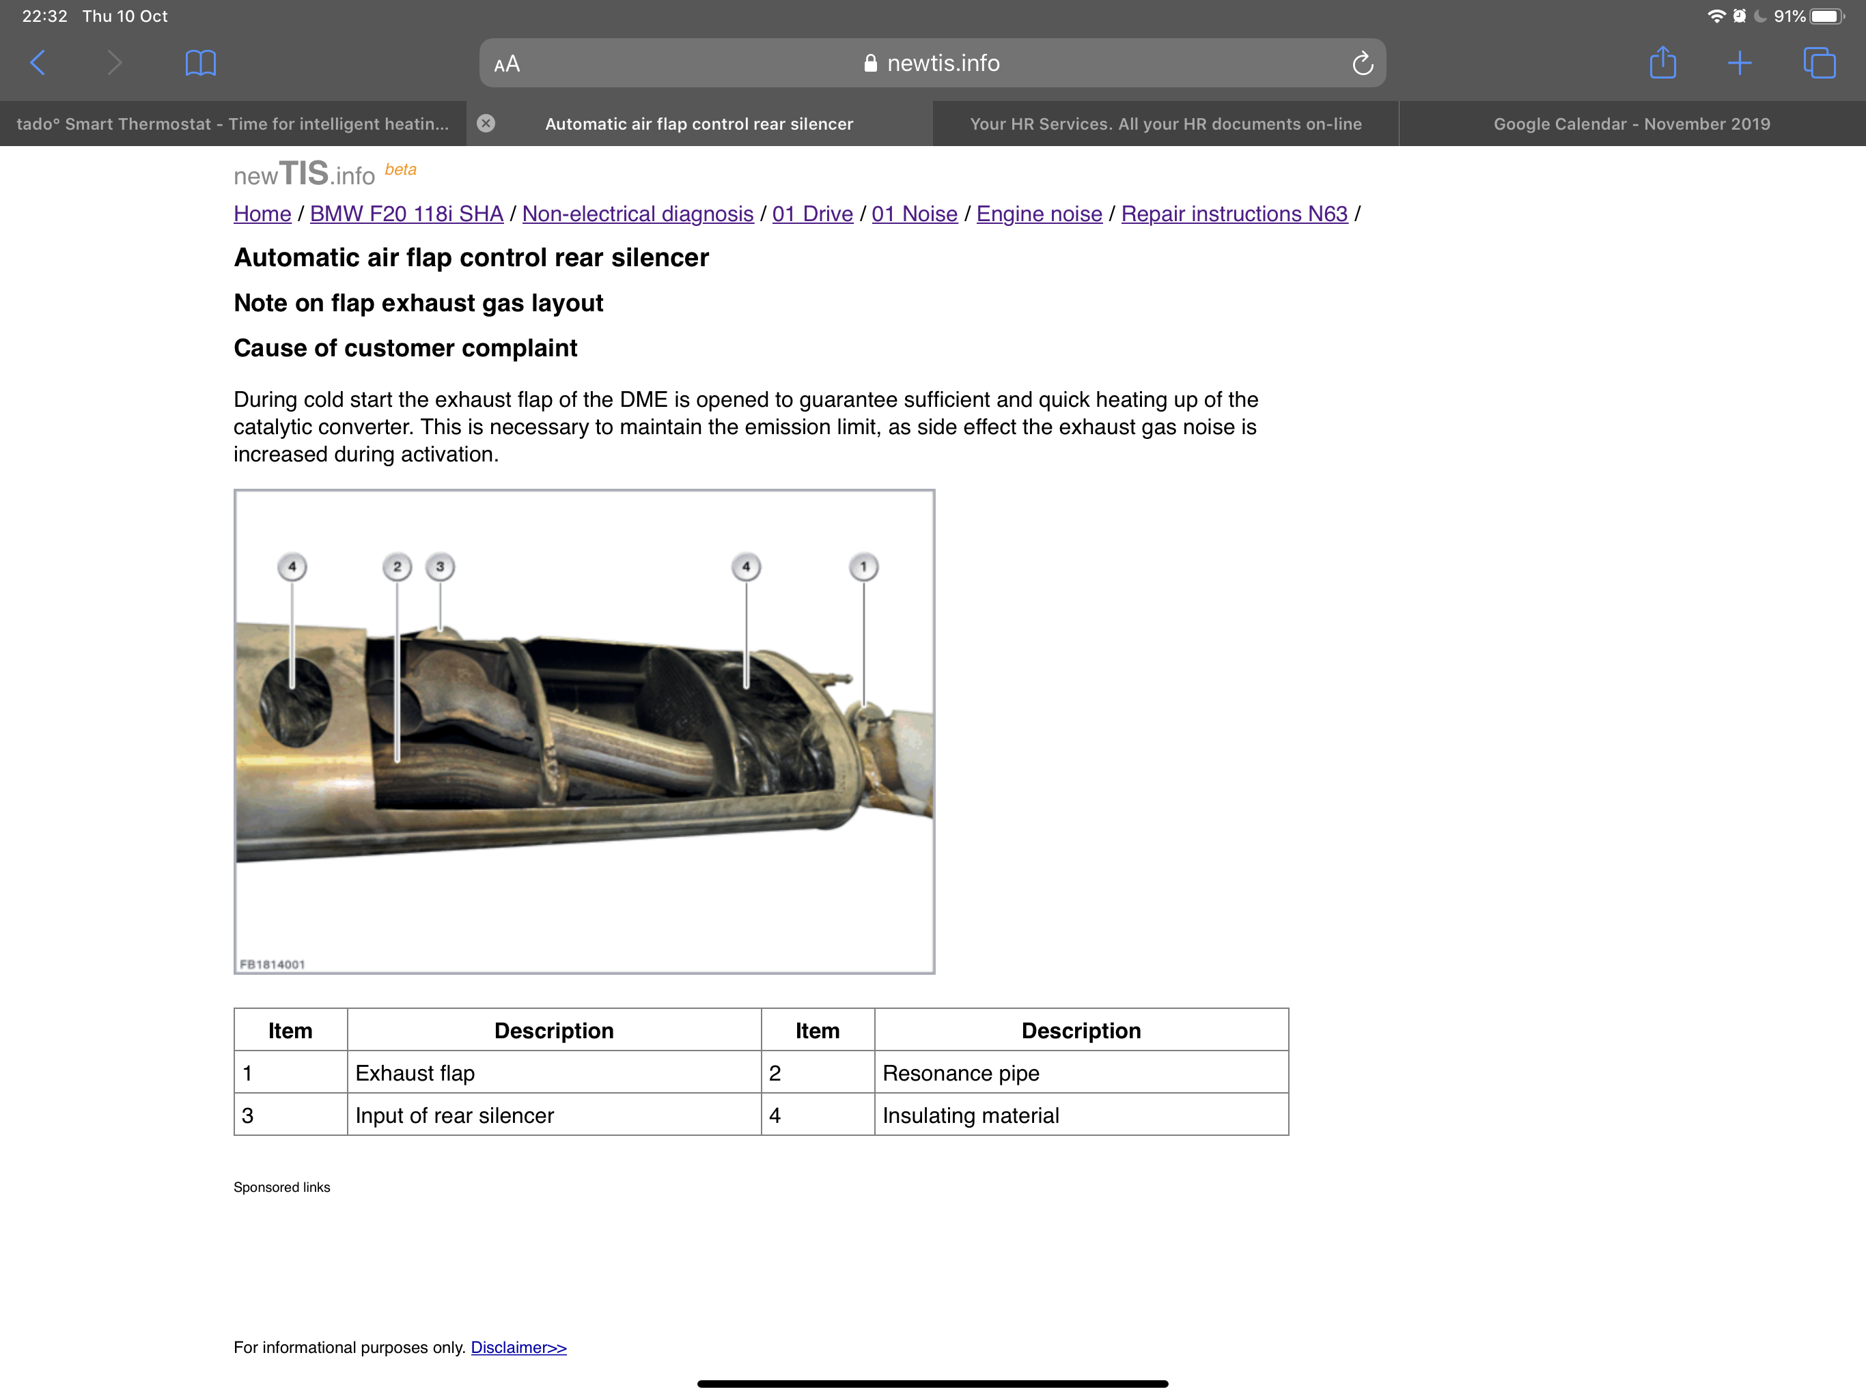Tap the Safari forward arrow
This screenshot has width=1866, height=1398.
click(115, 63)
